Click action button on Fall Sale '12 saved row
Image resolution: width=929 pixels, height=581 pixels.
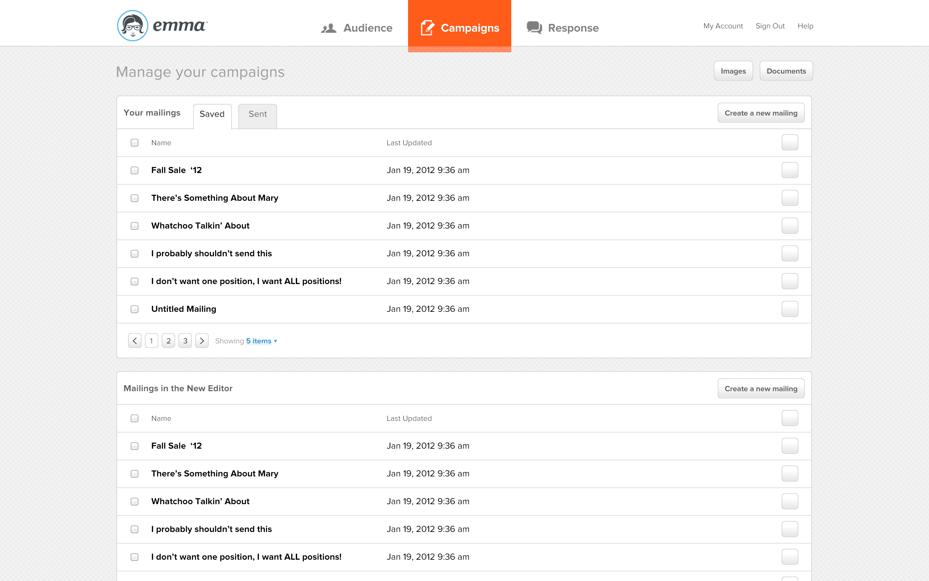pos(790,170)
